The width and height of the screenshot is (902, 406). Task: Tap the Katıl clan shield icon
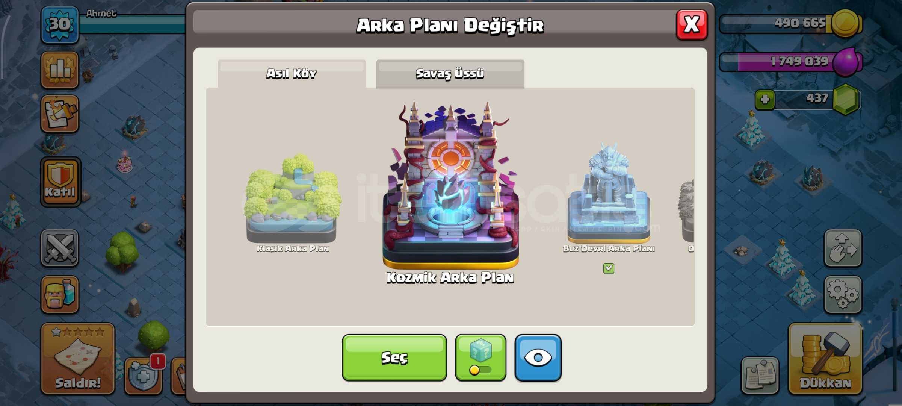pos(60,182)
